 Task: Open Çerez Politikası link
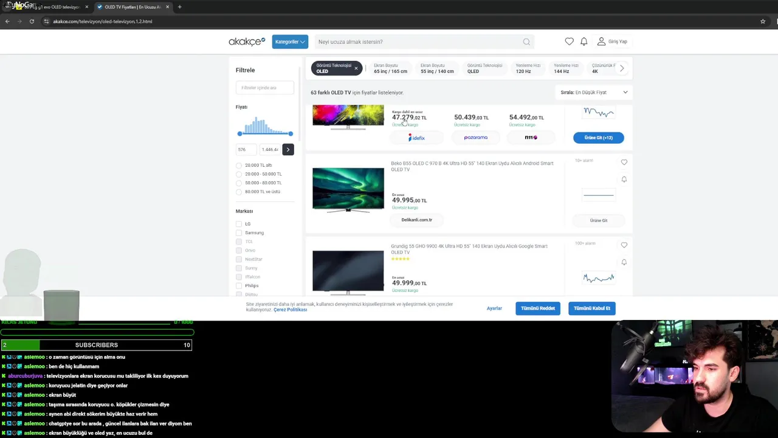[290, 310]
